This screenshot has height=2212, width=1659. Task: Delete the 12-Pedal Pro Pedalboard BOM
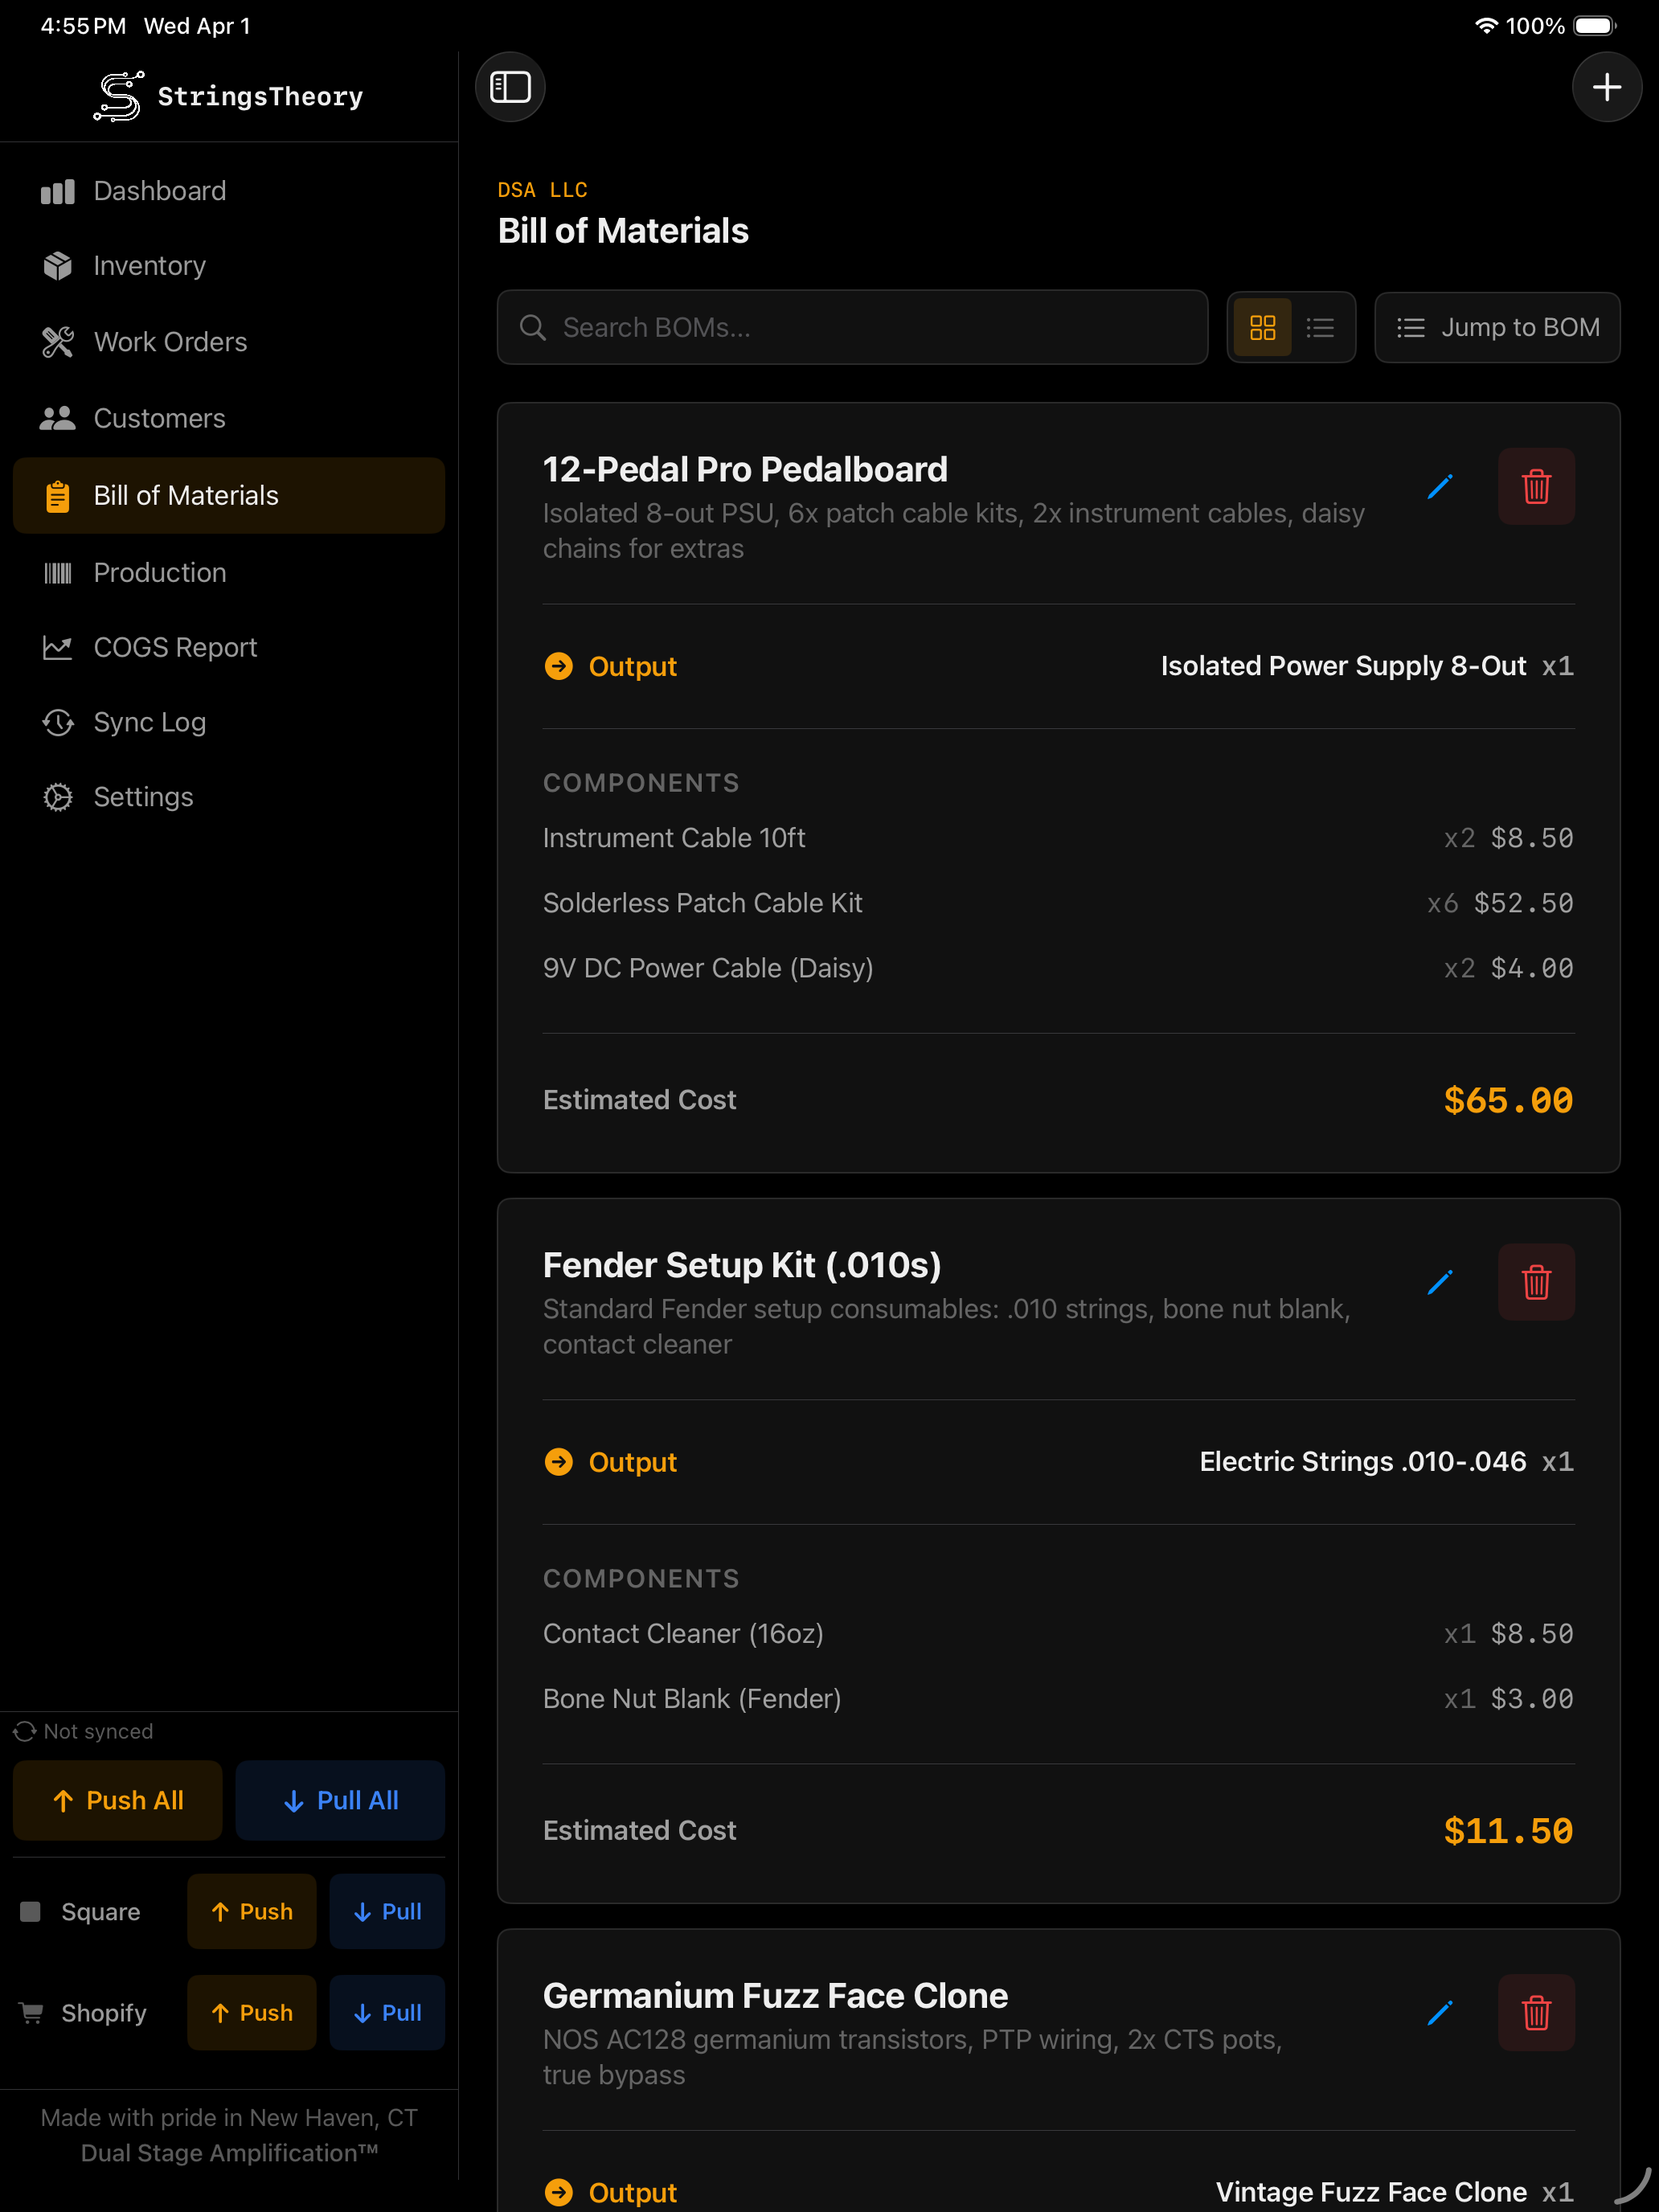(1535, 487)
